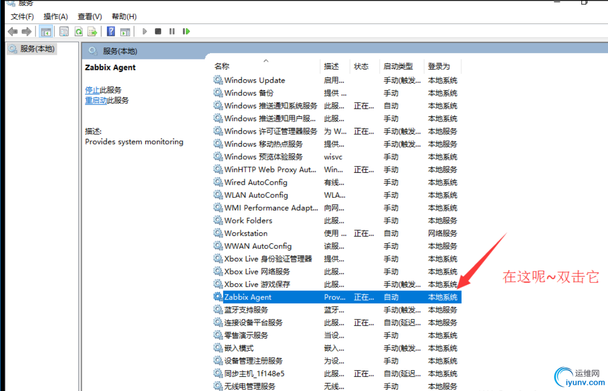Viewport: 608px width, 391px height.
Task: Click the show/hide action pane icon
Action: click(125, 31)
